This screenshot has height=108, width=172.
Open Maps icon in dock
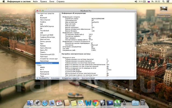[x=81, y=103]
